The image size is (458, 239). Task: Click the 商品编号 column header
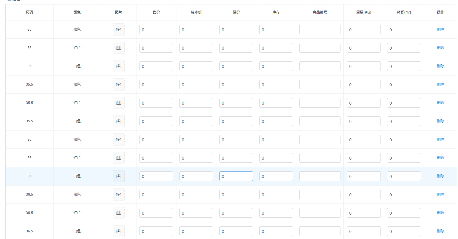[x=320, y=12]
